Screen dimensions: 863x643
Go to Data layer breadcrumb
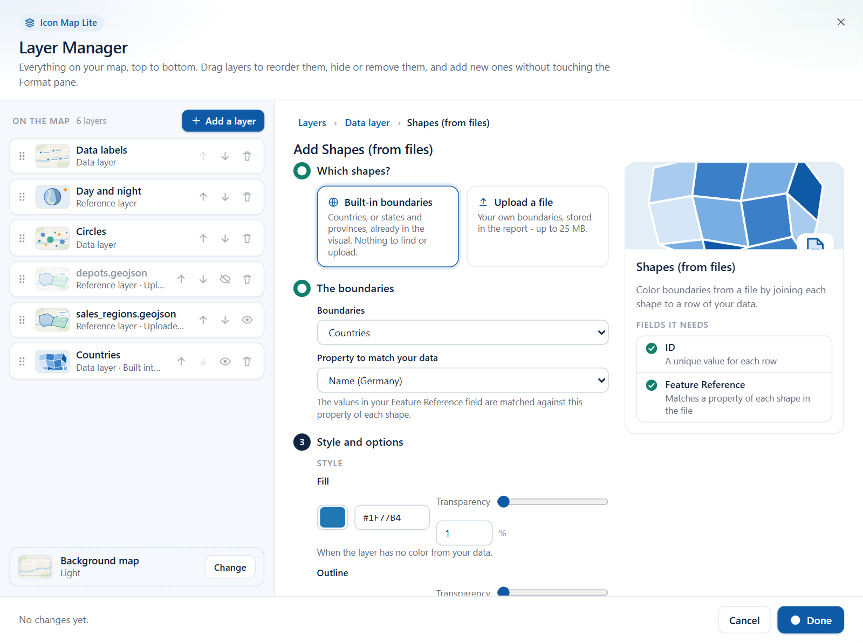coord(367,123)
